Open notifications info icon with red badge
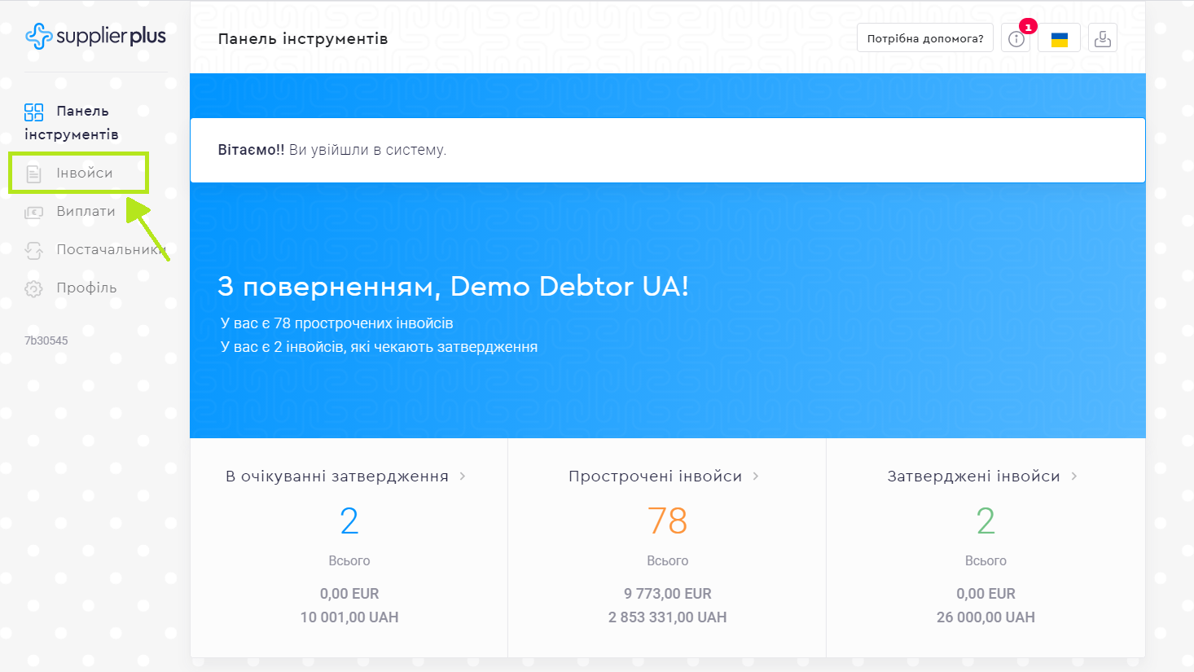The width and height of the screenshot is (1194, 672). pyautogui.click(x=1016, y=38)
